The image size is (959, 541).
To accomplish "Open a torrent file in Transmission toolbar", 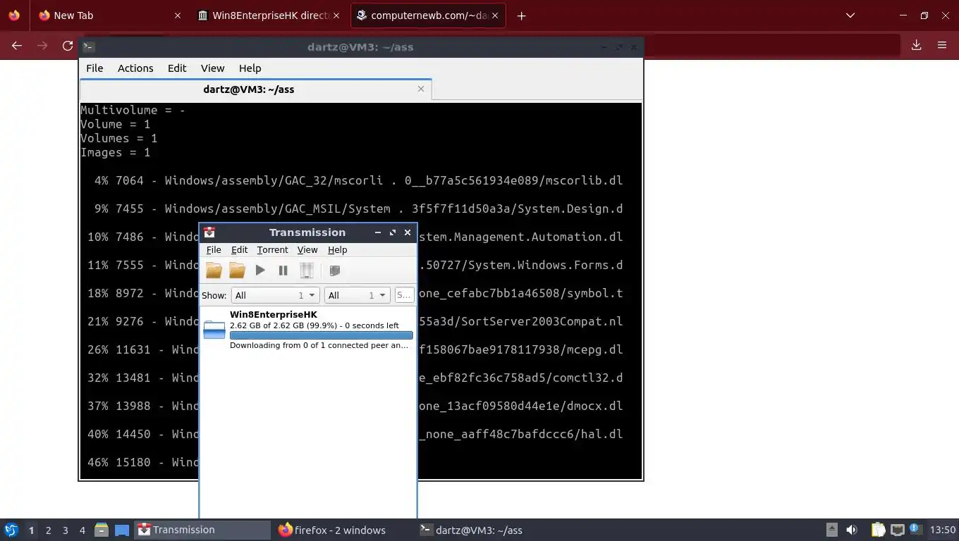I will (x=214, y=270).
